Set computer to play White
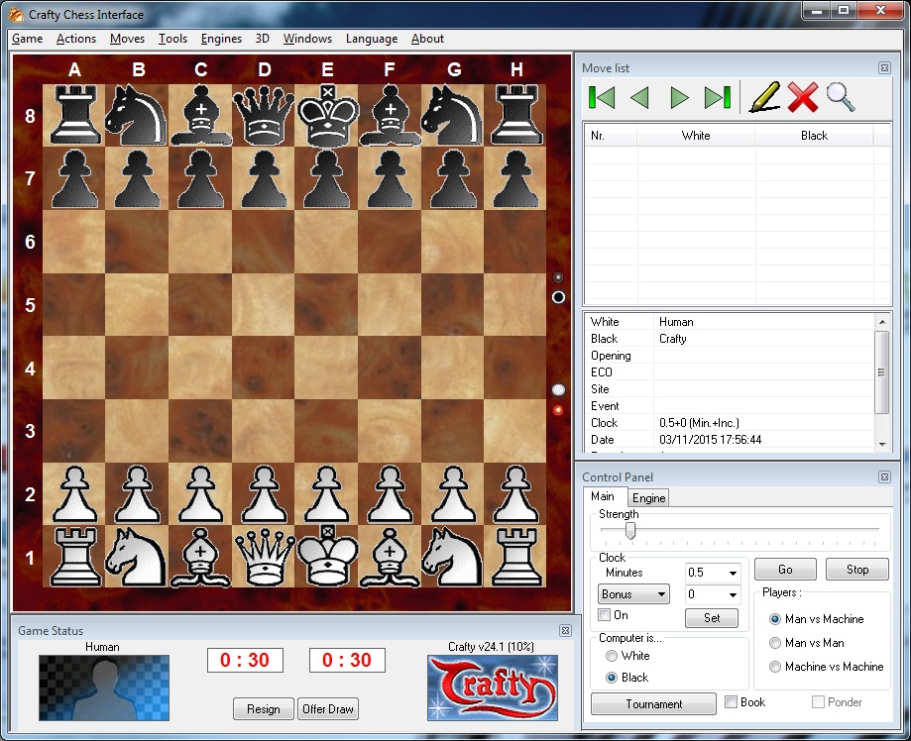Image resolution: width=911 pixels, height=741 pixels. click(x=614, y=656)
